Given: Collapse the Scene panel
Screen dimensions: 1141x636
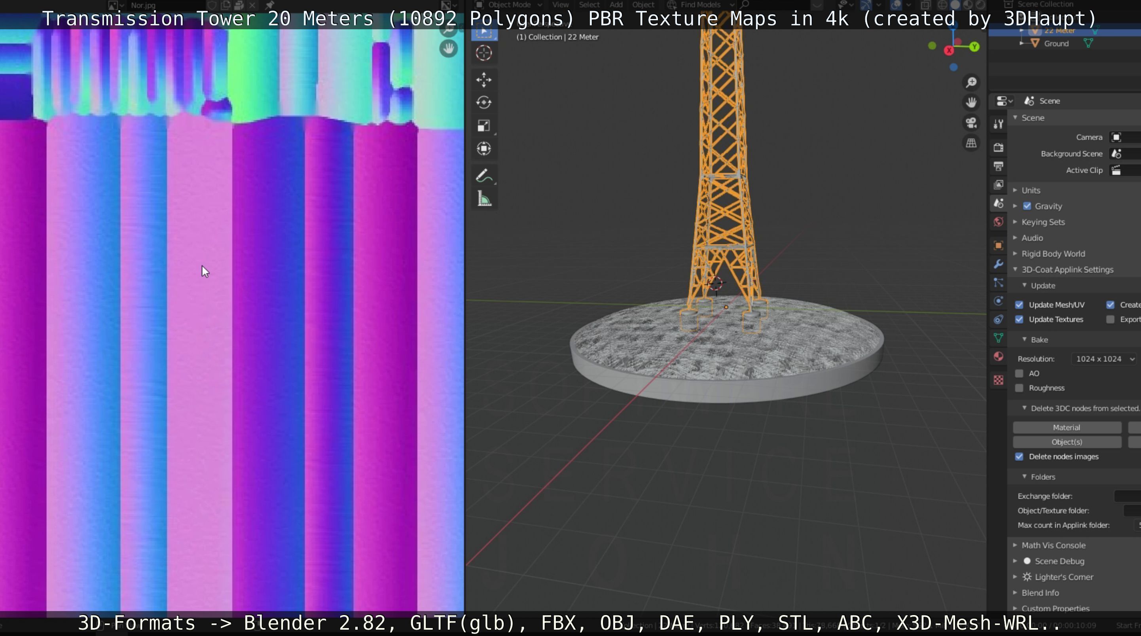Looking at the screenshot, I should 1015,118.
